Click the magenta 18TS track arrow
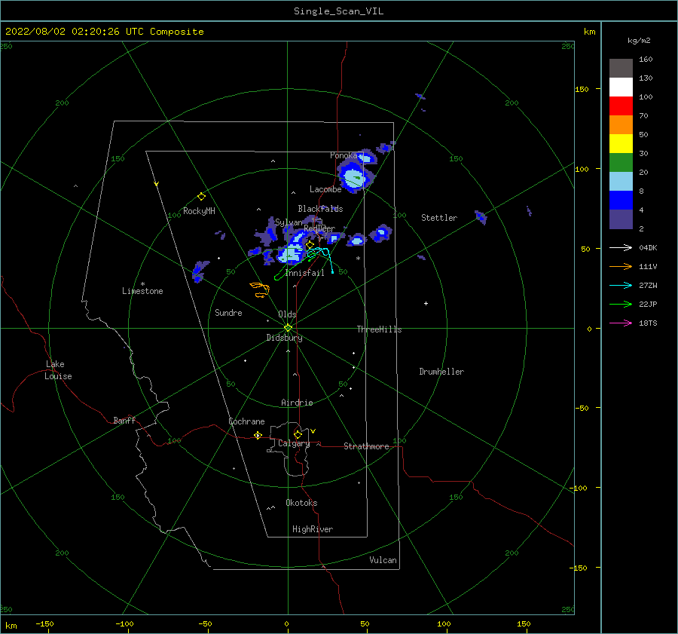 (621, 323)
